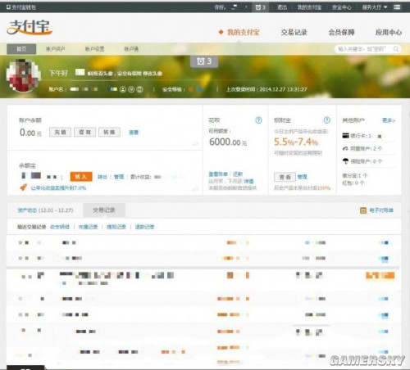Select the 账户通 sub-navigation tab

click(x=131, y=49)
